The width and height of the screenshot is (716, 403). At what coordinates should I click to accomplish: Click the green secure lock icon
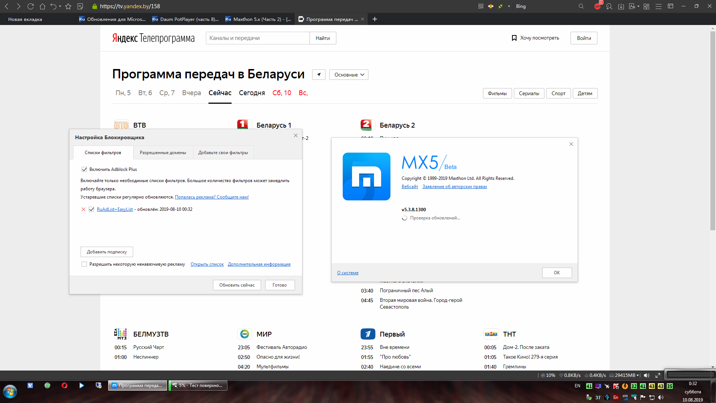(x=94, y=6)
